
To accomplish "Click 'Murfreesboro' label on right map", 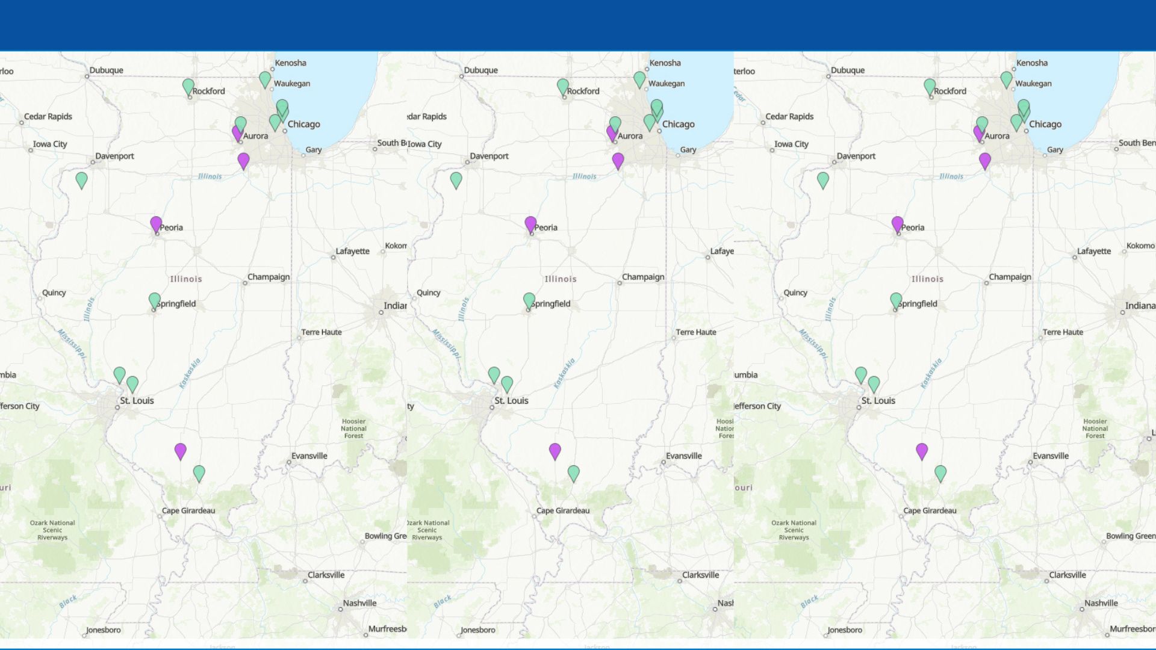I will [x=1133, y=629].
